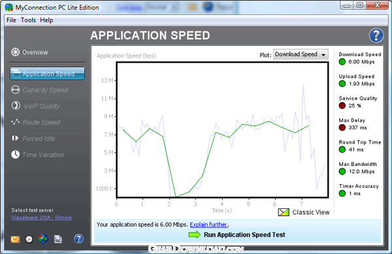Select the Application Speed sidebar tab
The height and width of the screenshot is (254, 392).
[x=47, y=74]
